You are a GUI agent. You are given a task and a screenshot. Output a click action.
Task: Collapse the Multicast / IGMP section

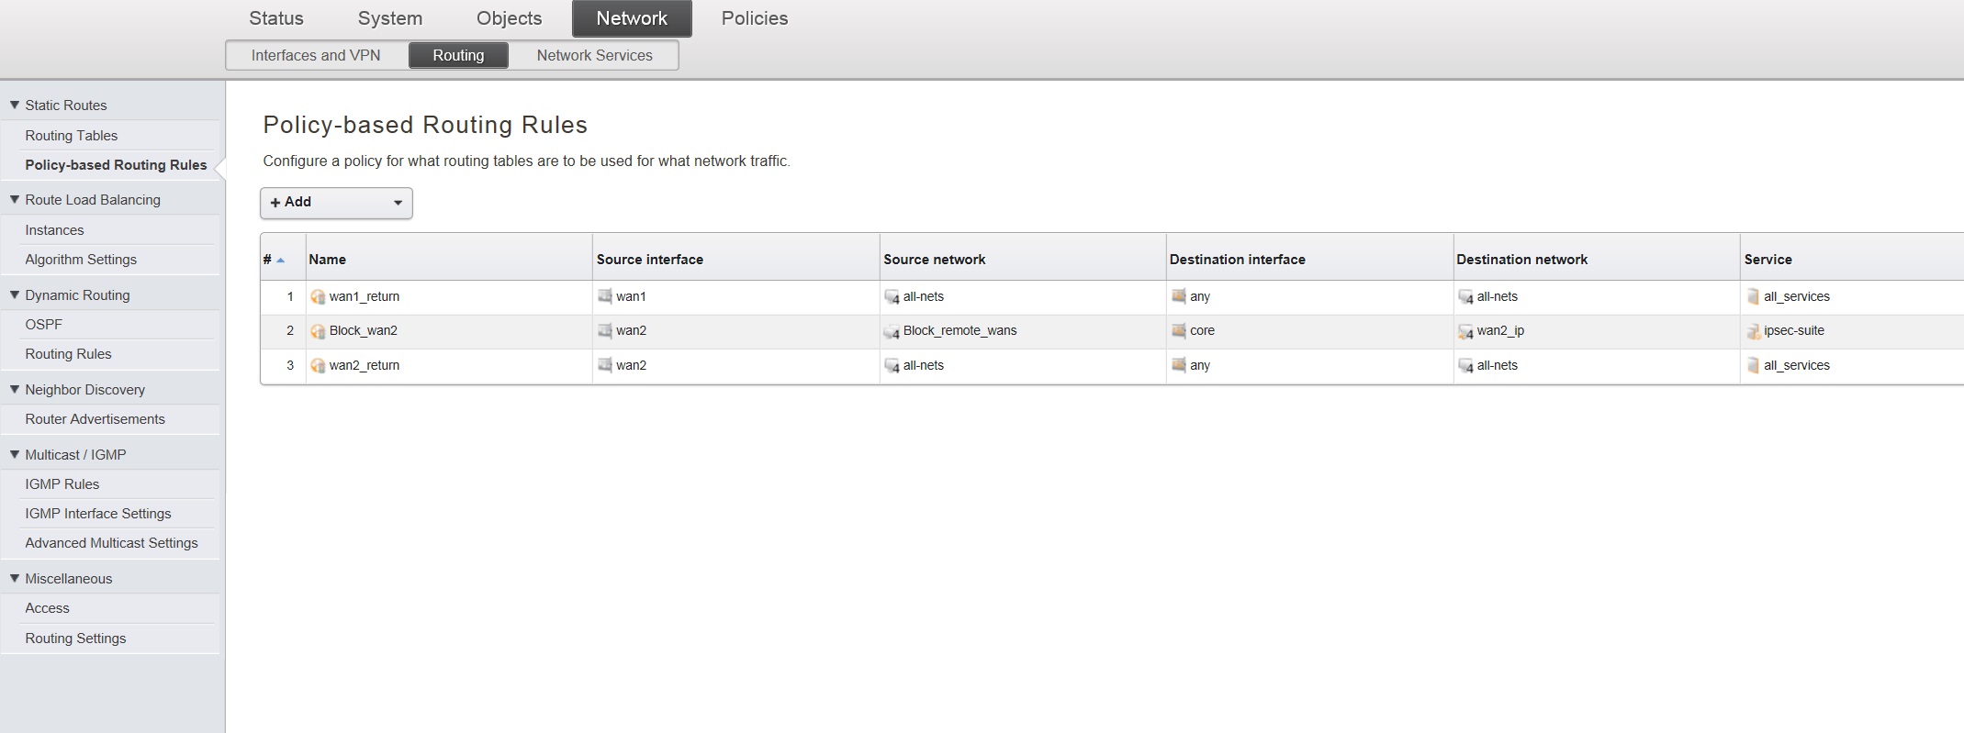pos(15,455)
